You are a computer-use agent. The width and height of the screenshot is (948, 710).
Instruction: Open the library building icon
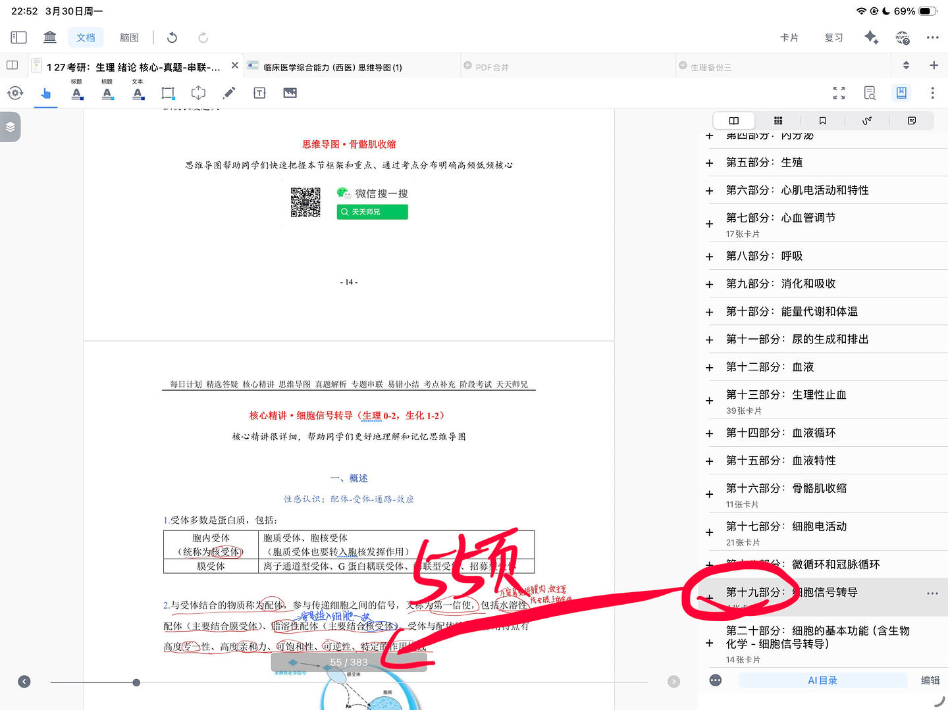pyautogui.click(x=50, y=38)
